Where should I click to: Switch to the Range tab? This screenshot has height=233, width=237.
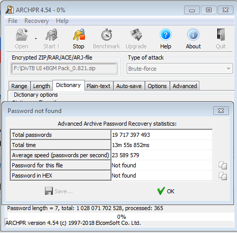pos(19,86)
